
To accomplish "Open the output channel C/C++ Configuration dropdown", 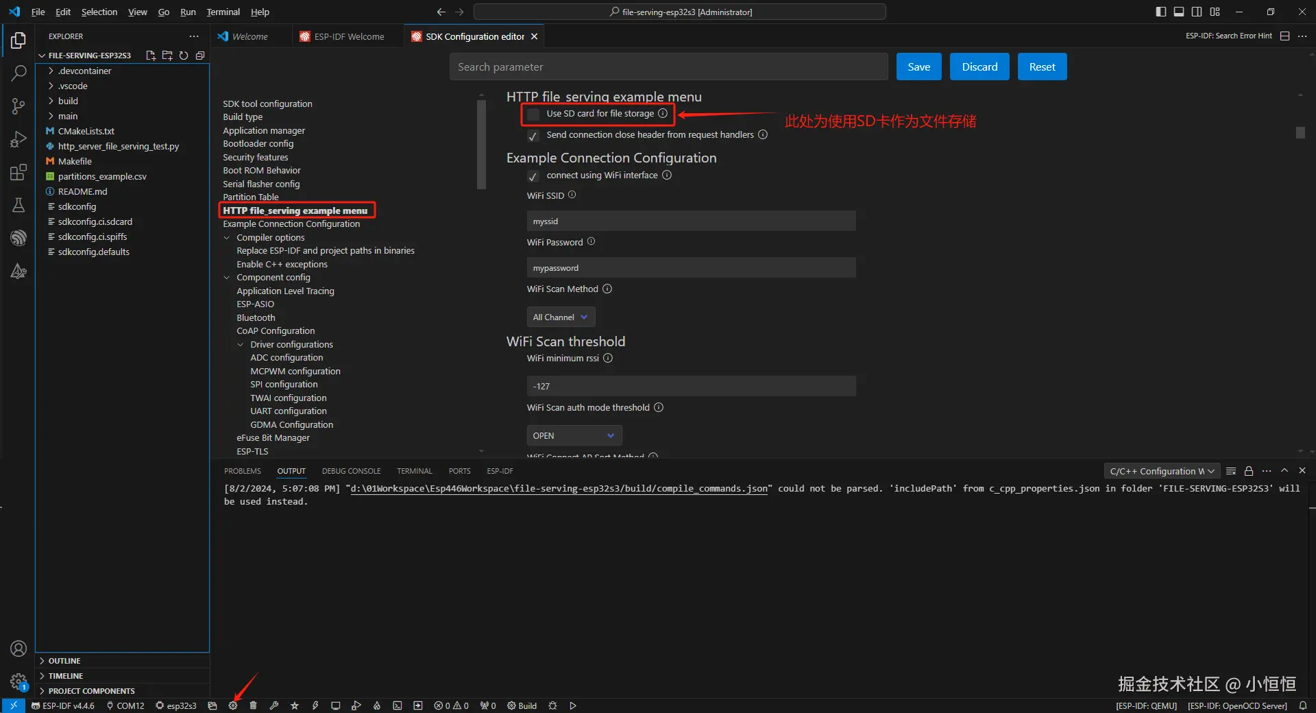I will (1162, 471).
